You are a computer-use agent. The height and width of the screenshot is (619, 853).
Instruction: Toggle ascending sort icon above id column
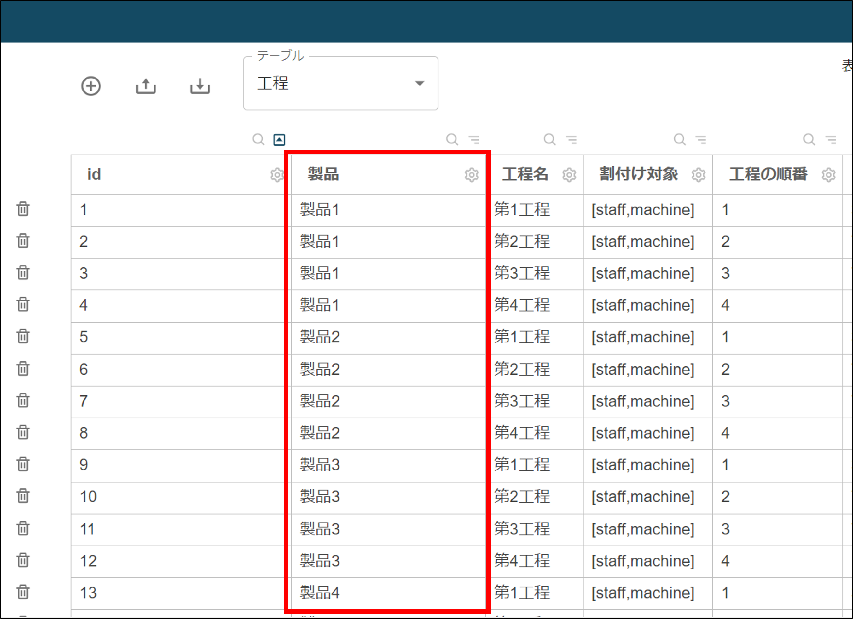279,140
